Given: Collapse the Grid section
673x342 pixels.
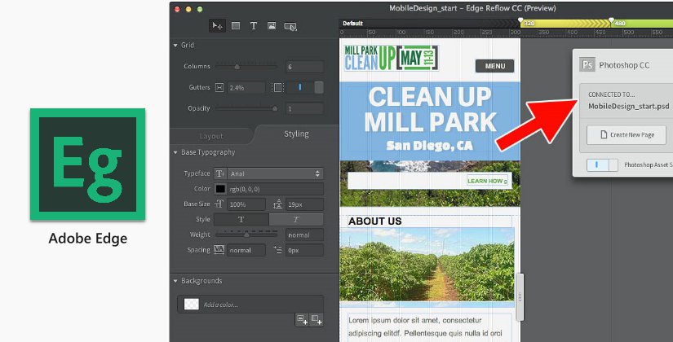Looking at the screenshot, I should [176, 46].
